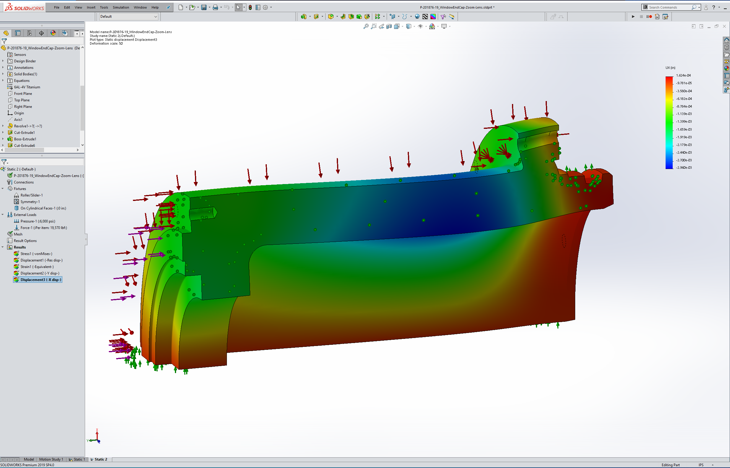
Task: Select Strain1 (-Equivalent-) result
Action: coord(34,267)
